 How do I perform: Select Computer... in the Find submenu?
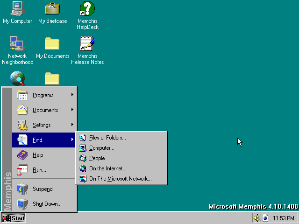[x=121, y=148]
